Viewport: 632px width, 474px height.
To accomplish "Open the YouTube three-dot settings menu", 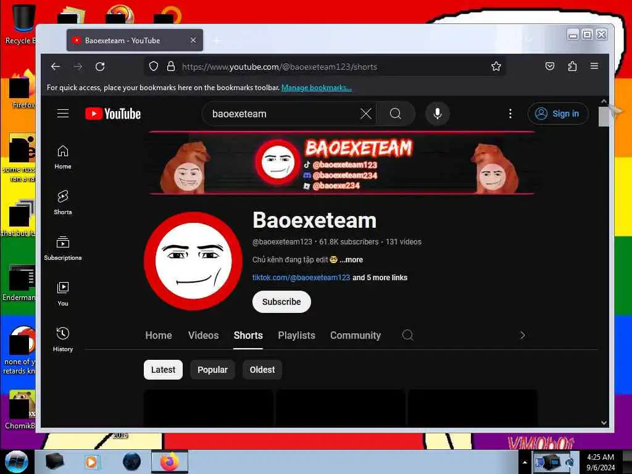I will pos(510,114).
